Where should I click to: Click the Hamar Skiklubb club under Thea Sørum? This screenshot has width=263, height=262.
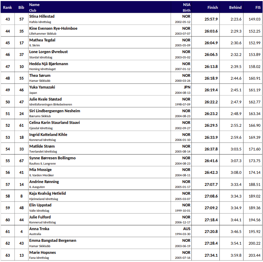(40, 81)
